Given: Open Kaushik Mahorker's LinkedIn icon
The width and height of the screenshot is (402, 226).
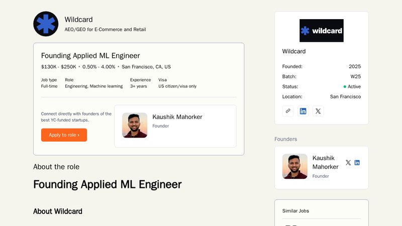Looking at the screenshot, I should tap(357, 162).
